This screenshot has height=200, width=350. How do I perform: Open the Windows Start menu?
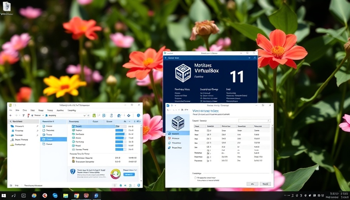click(x=4, y=195)
